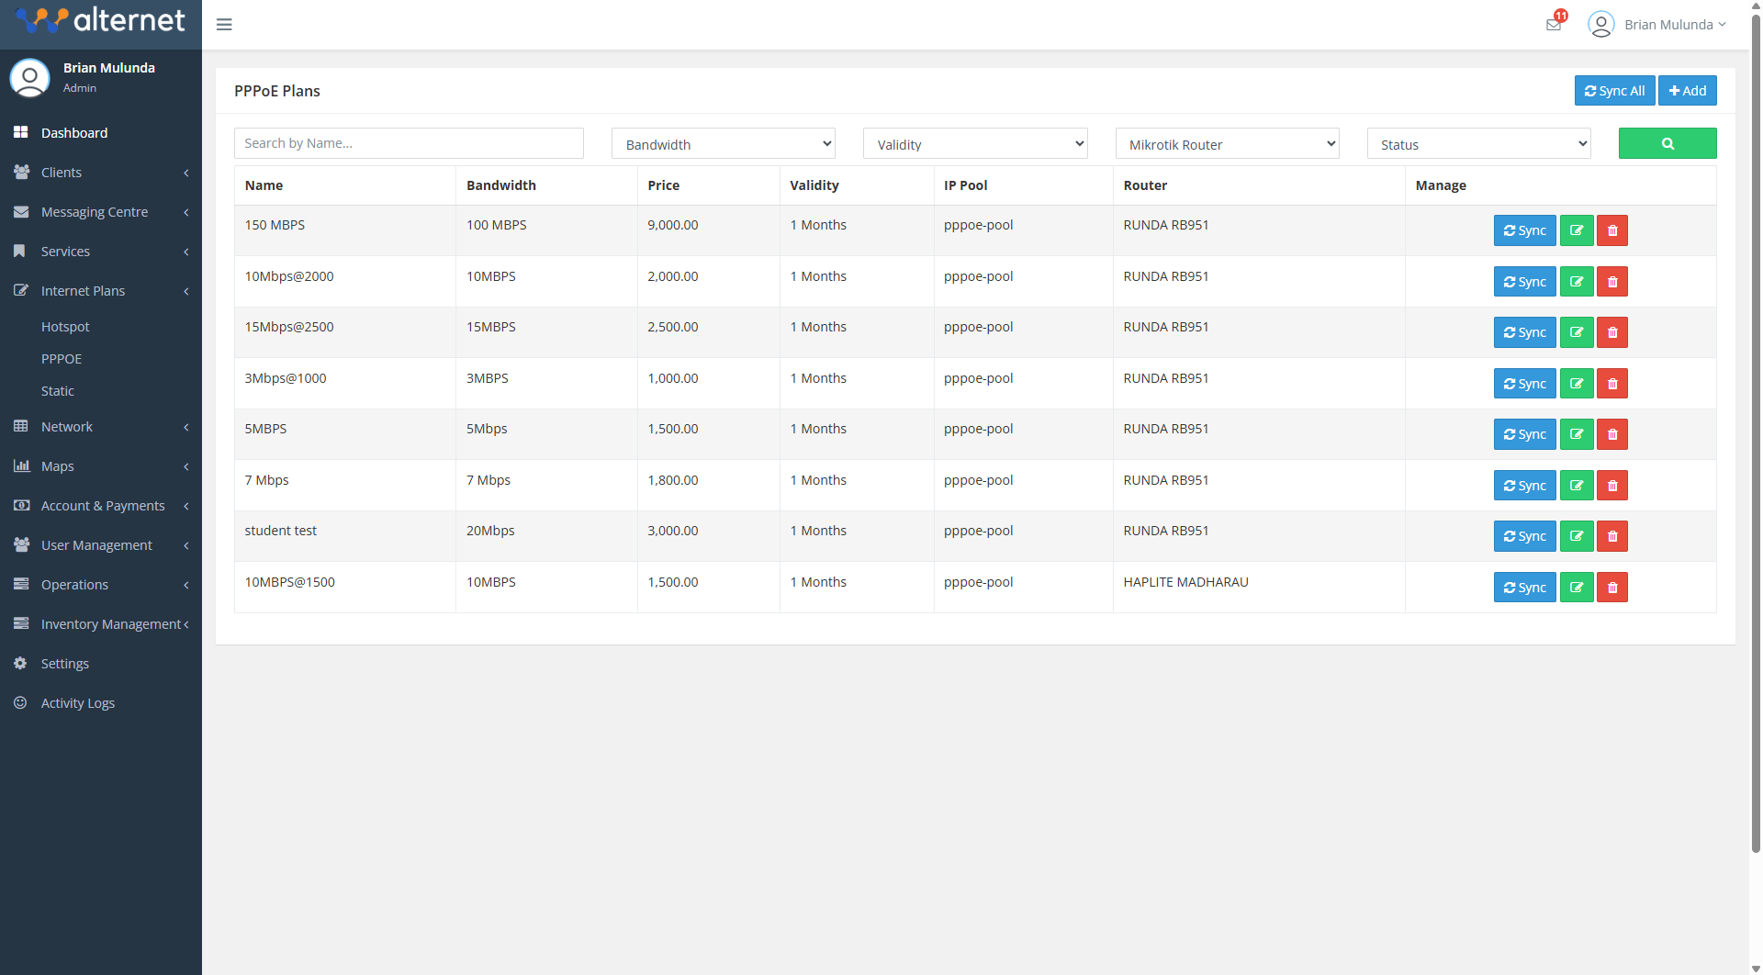Edit the 7 Mbps plan via pencil icon

1577,485
